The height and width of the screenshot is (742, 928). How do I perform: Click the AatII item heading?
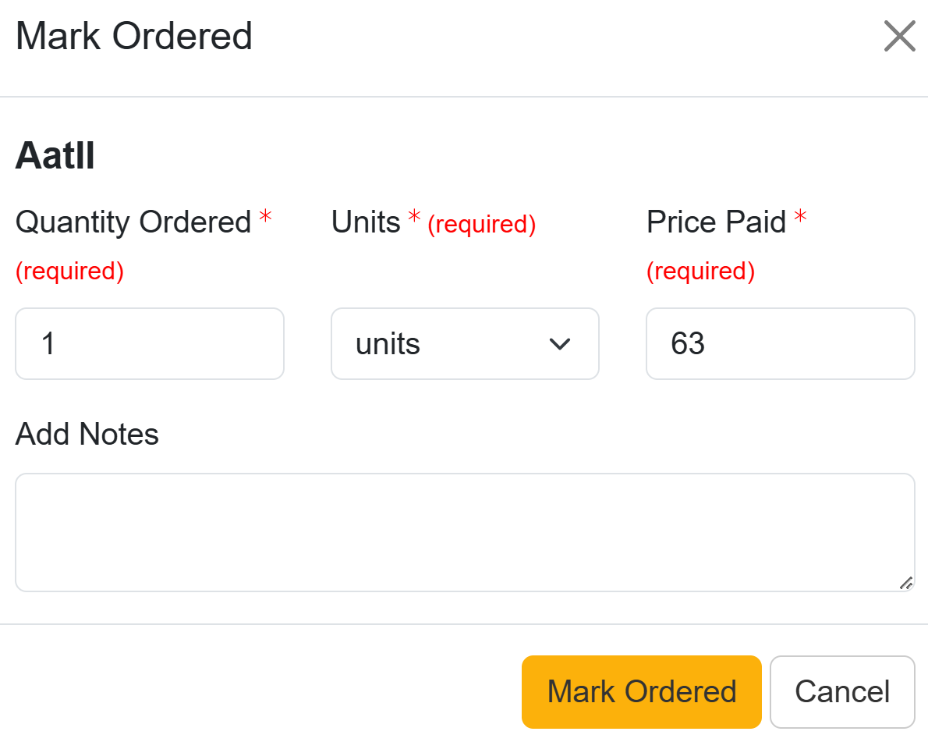point(55,157)
